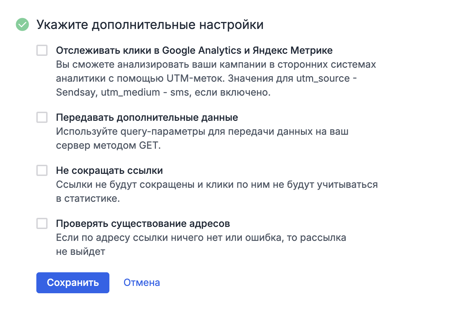Click the 'Передавать дополнительные данные' label text
Viewport: 476px width, 310px height.
(x=147, y=117)
